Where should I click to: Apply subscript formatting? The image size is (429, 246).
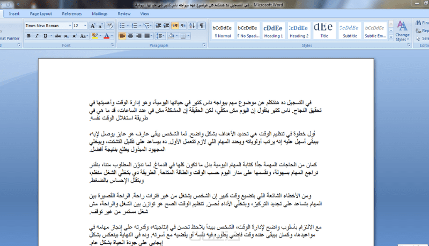click(x=66, y=36)
